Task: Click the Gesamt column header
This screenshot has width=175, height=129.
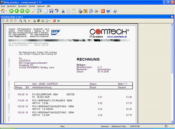Action: point(122,87)
